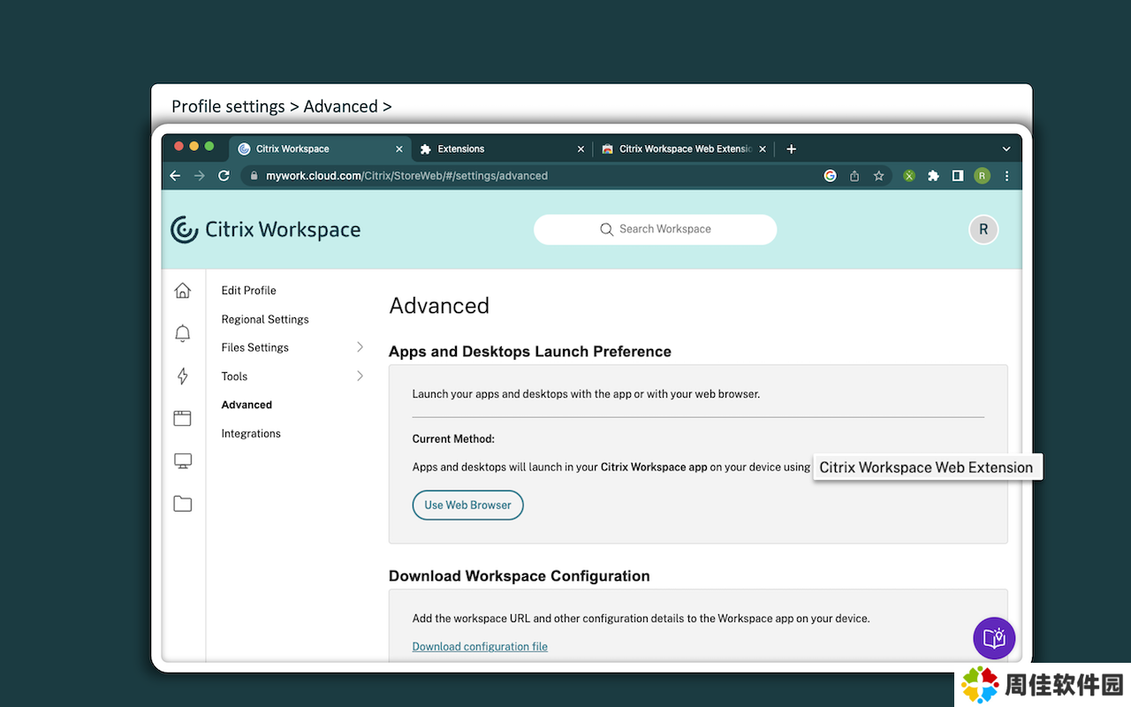Viewport: 1131px width, 707px height.
Task: Select Regional Settings in settings menu
Action: (265, 319)
